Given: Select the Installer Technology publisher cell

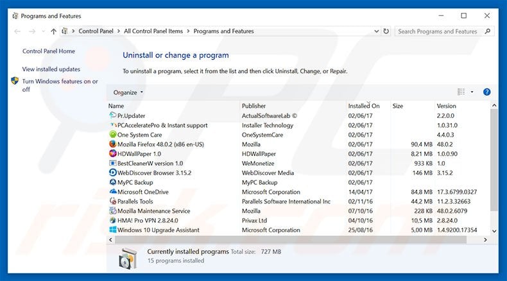Looking at the screenshot, I should click(268, 125).
